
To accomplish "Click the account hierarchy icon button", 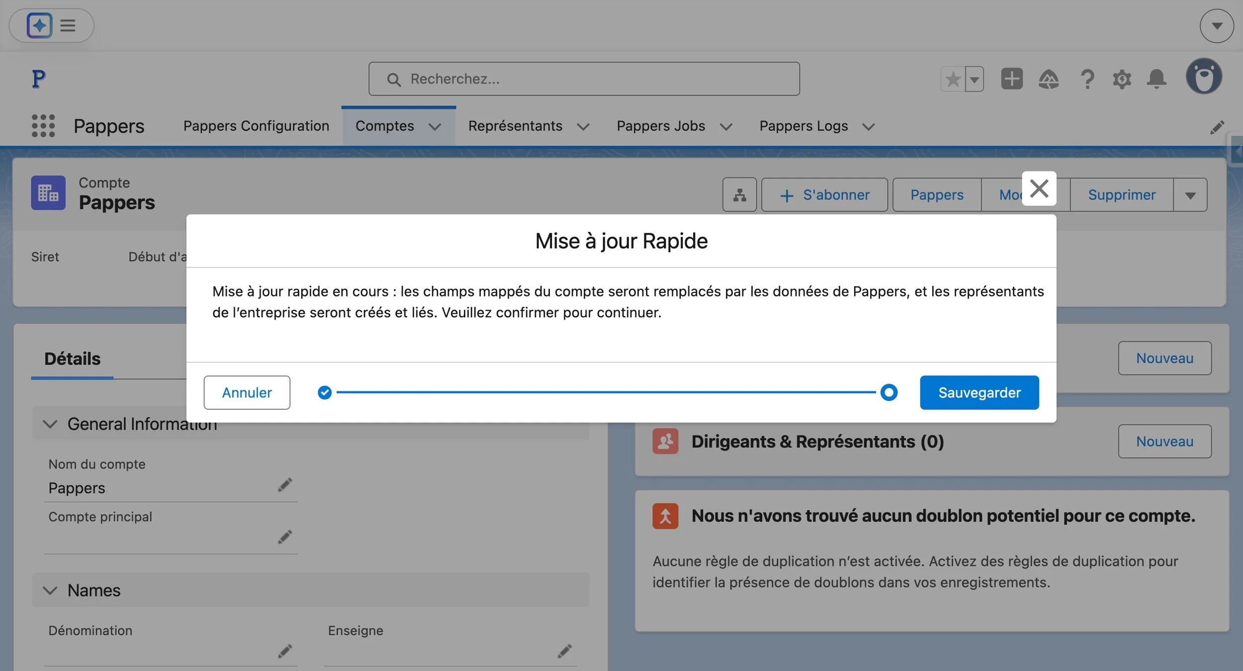I will [x=739, y=195].
